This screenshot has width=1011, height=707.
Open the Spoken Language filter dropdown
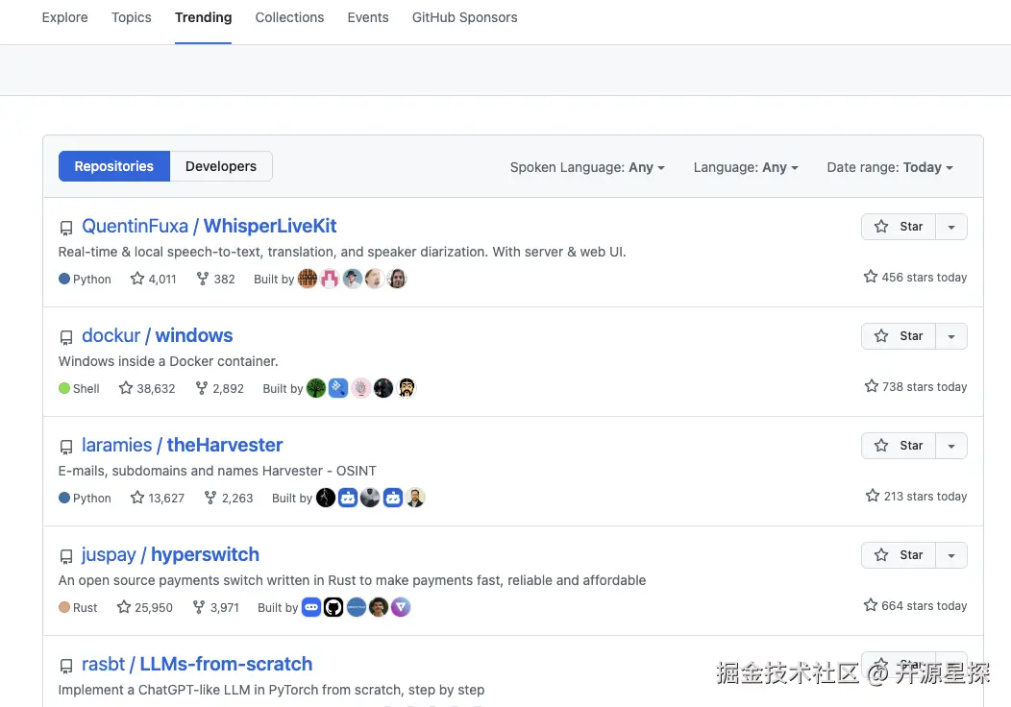[587, 167]
